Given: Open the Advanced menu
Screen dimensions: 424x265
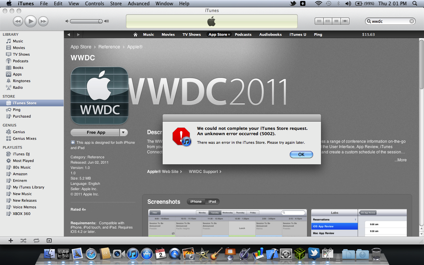Looking at the screenshot, I should click(x=138, y=4).
